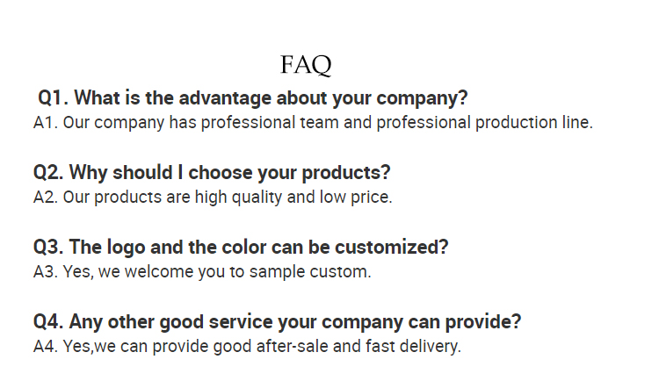Image resolution: width=659 pixels, height=381 pixels.
Task: Select question Q2 about choosing products
Action: (212, 173)
